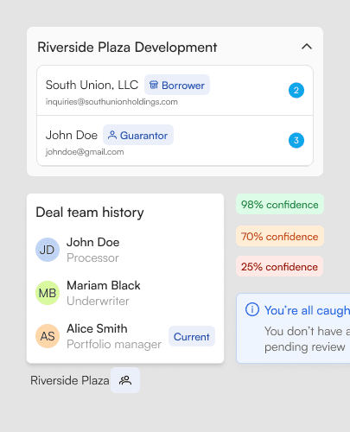350x432 pixels.
Task: Click the pending review message text
Action: [x=307, y=339]
